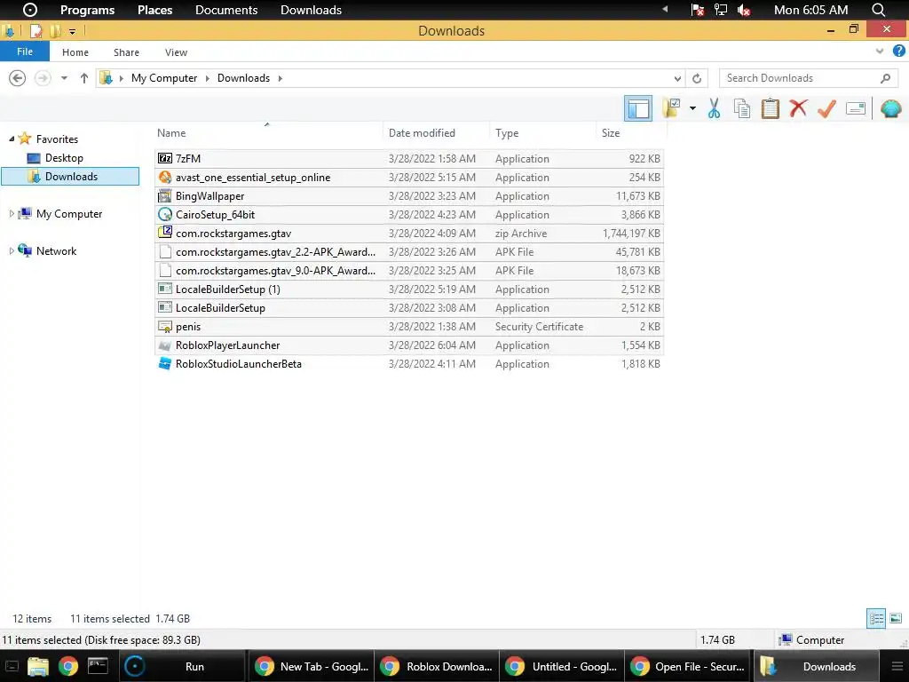Open the Share ribbon tab
Screen dimensions: 909x682
(x=126, y=52)
